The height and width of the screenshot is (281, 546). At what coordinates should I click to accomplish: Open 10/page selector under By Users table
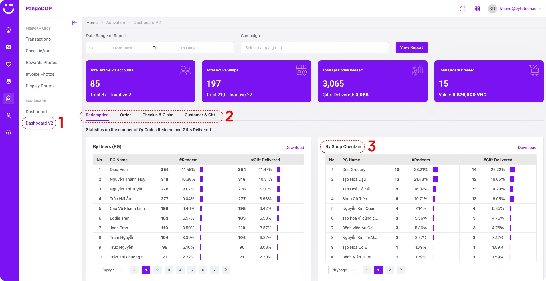click(110, 270)
